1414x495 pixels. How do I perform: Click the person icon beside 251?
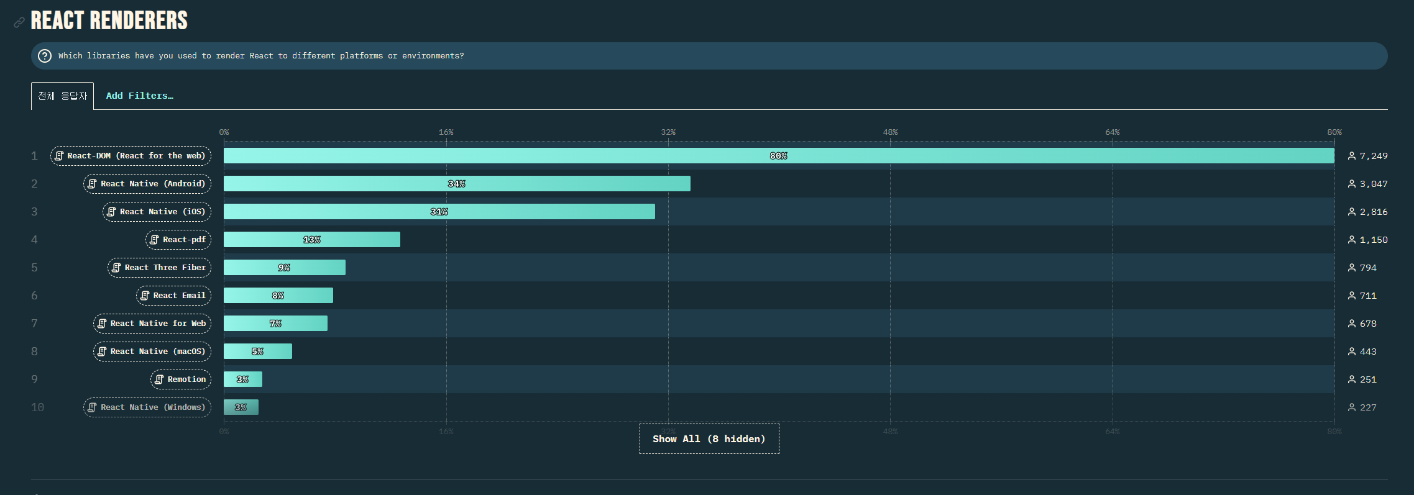[1352, 379]
